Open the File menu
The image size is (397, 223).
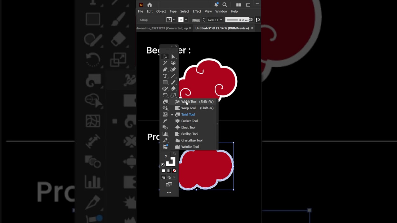141,11
